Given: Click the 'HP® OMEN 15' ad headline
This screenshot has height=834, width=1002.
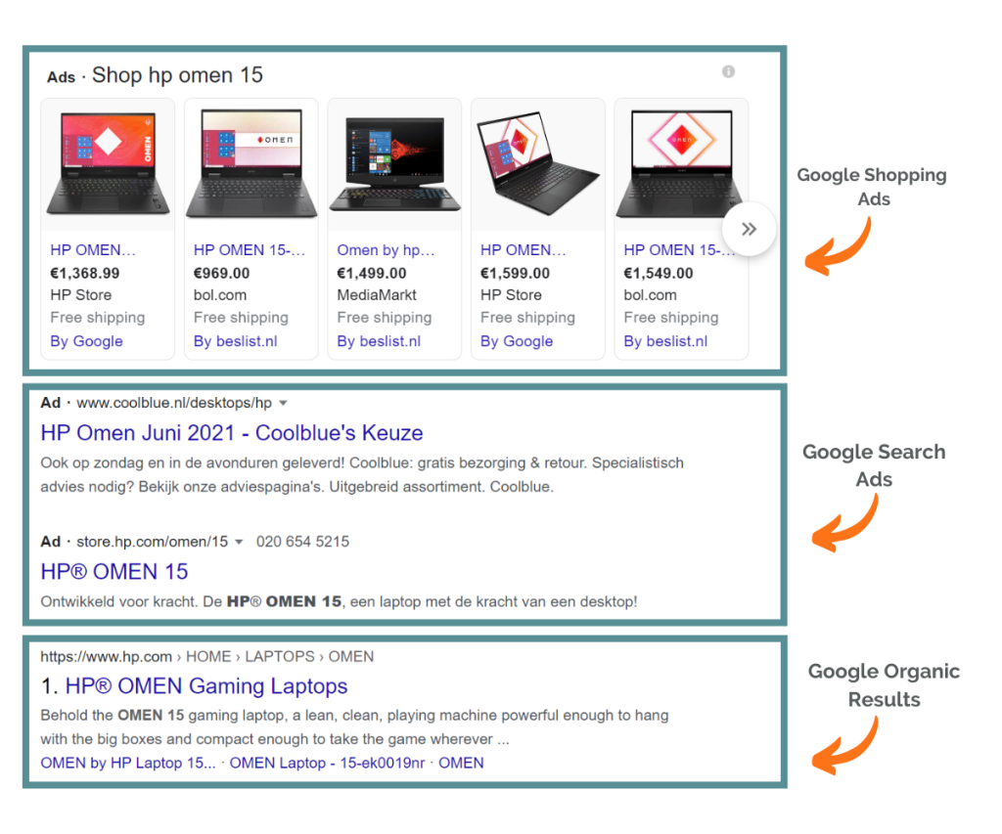Looking at the screenshot, I should pyautogui.click(x=114, y=572).
